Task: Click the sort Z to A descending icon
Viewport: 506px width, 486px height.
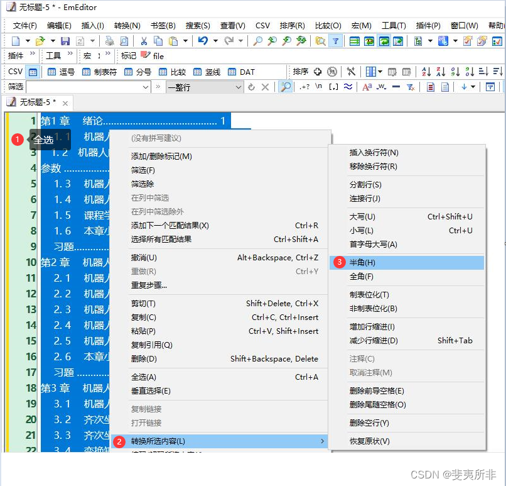Action: point(441,72)
